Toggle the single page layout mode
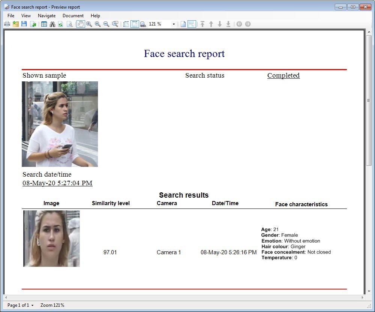This screenshot has width=375, height=312. pyautogui.click(x=183, y=24)
